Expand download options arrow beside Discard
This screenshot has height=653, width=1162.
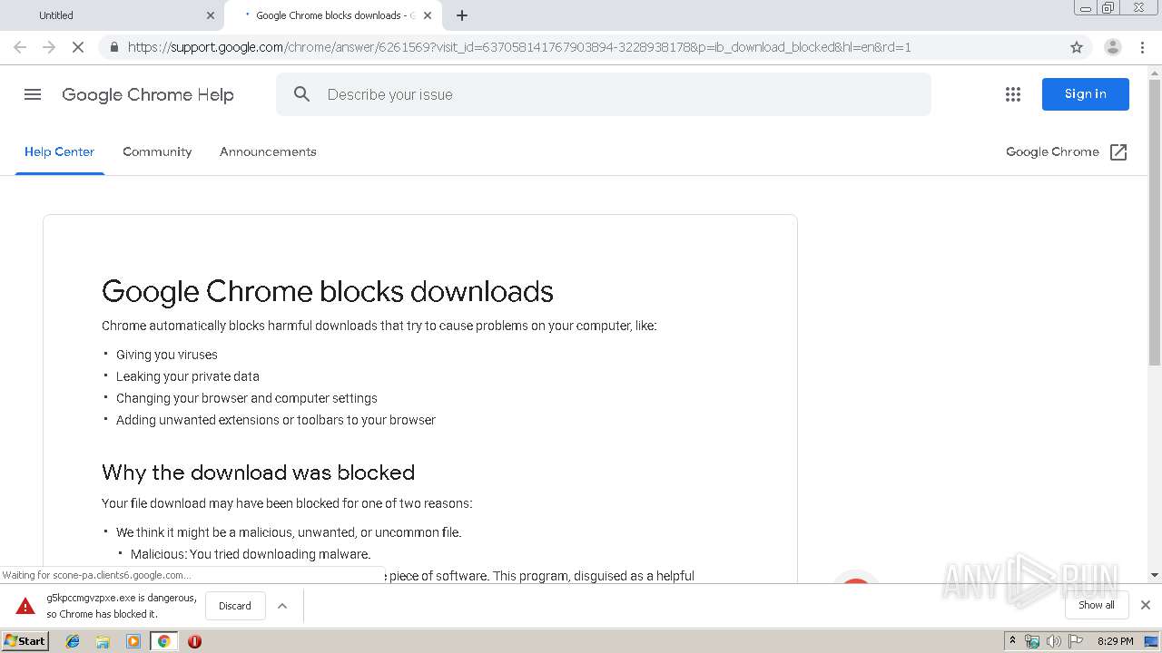pyautogui.click(x=282, y=606)
